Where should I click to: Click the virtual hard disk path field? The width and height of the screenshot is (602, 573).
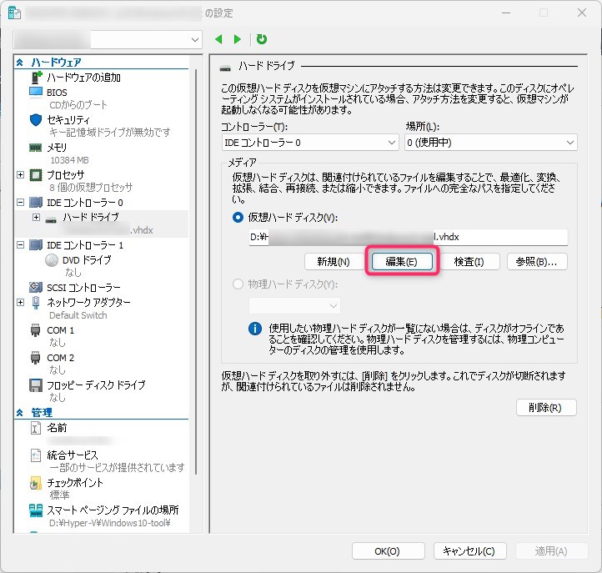click(x=407, y=237)
